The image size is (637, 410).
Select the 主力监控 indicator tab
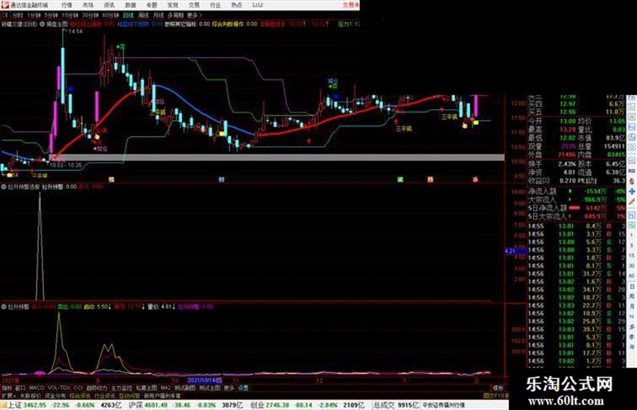pos(121,388)
